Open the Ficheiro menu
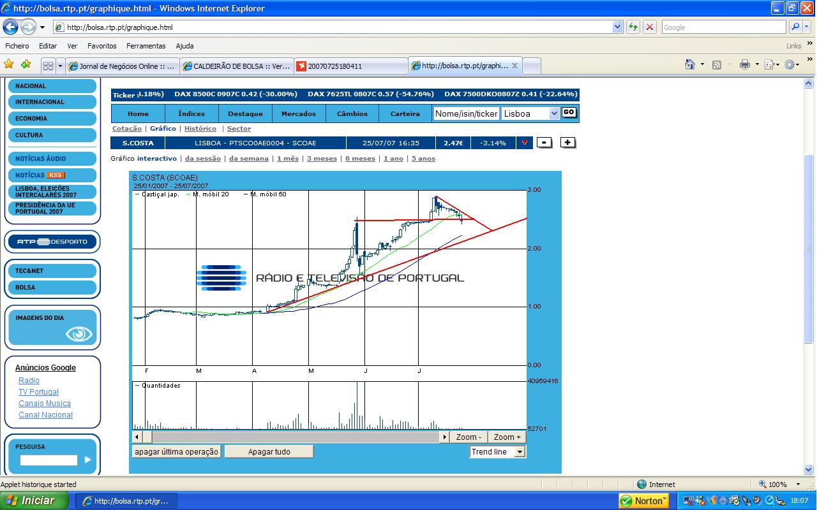The height and width of the screenshot is (510, 817). [17, 46]
